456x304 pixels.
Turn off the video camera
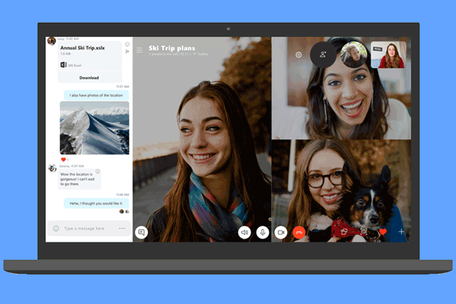pyautogui.click(x=281, y=232)
